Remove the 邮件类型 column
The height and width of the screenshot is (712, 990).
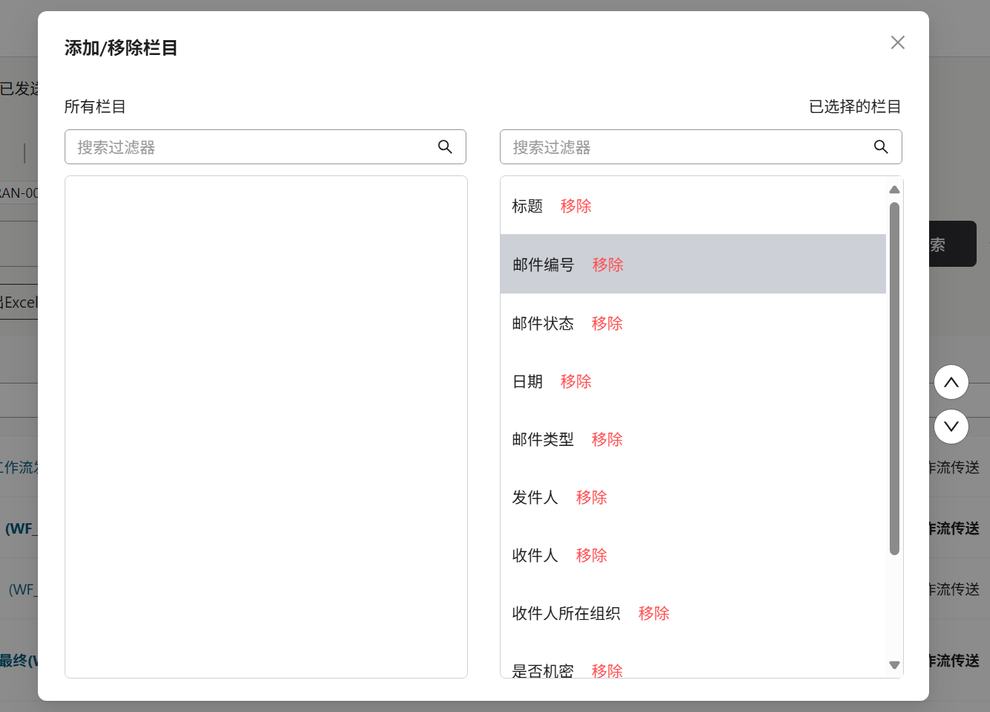pyautogui.click(x=607, y=439)
